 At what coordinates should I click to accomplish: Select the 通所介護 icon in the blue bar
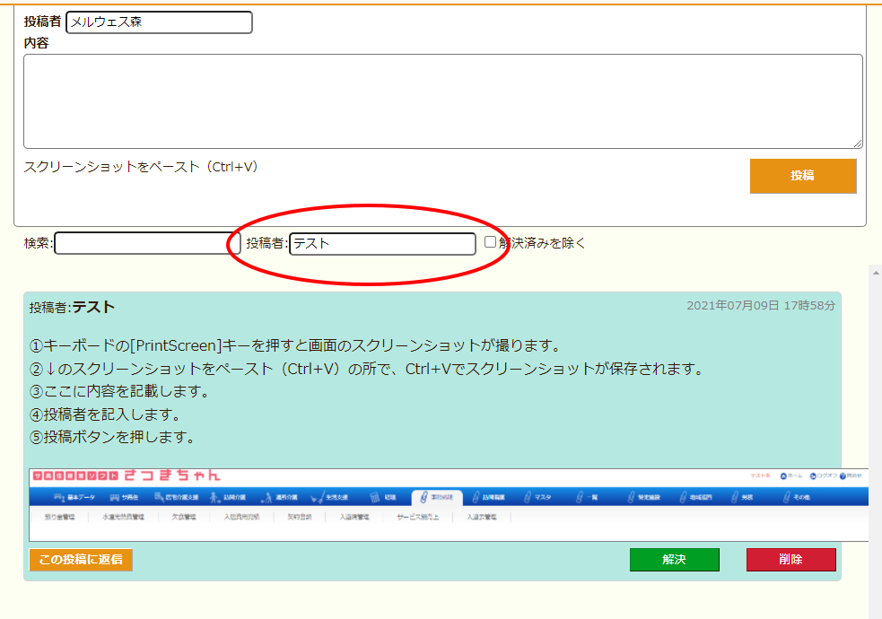266,496
